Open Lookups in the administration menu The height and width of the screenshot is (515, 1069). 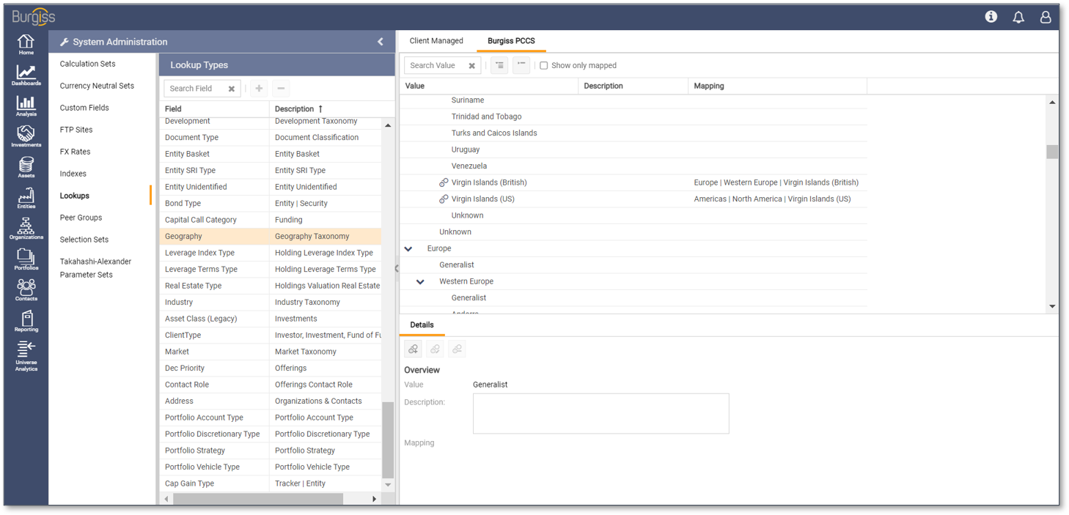click(74, 195)
